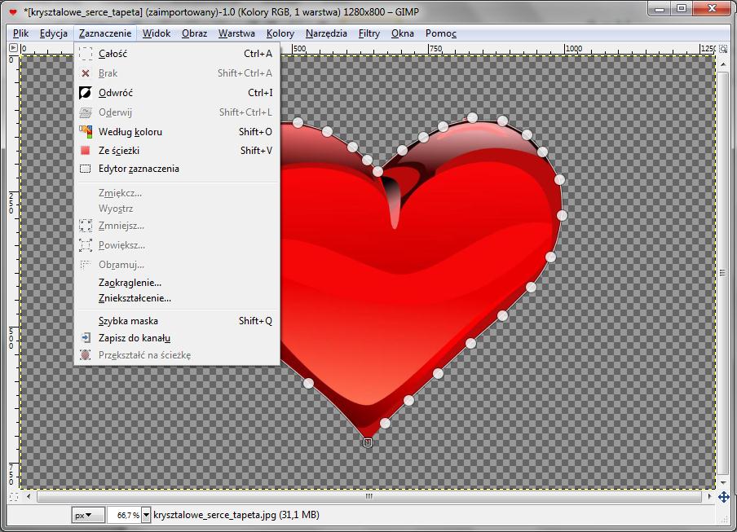Click the GIMP heart icon in title bar
This screenshot has height=532, width=737.
click(13, 11)
